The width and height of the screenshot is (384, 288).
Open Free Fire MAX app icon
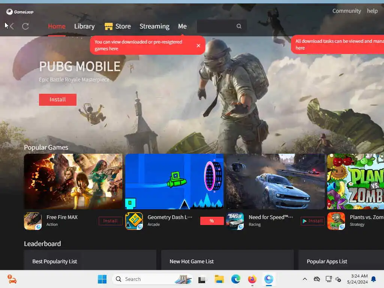[x=33, y=221]
